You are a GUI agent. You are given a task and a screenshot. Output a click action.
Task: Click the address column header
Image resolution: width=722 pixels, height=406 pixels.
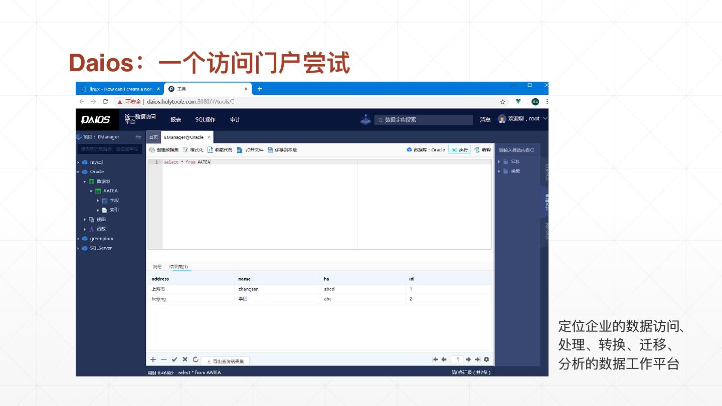(191, 279)
